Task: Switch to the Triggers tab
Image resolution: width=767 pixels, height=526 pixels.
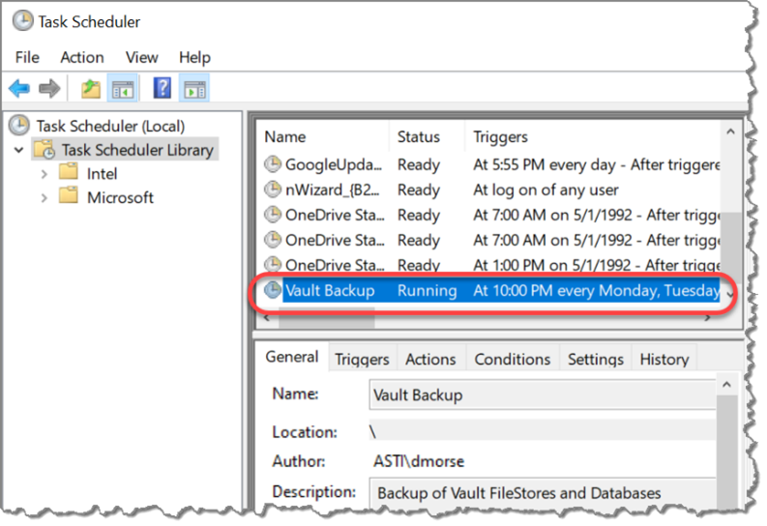Action: pyautogui.click(x=362, y=360)
